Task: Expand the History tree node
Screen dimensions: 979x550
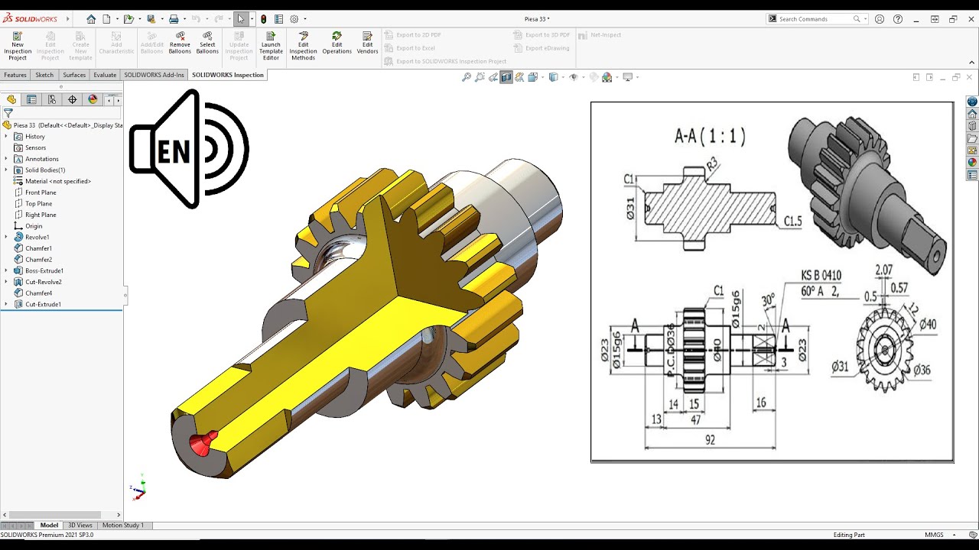Action: point(6,137)
